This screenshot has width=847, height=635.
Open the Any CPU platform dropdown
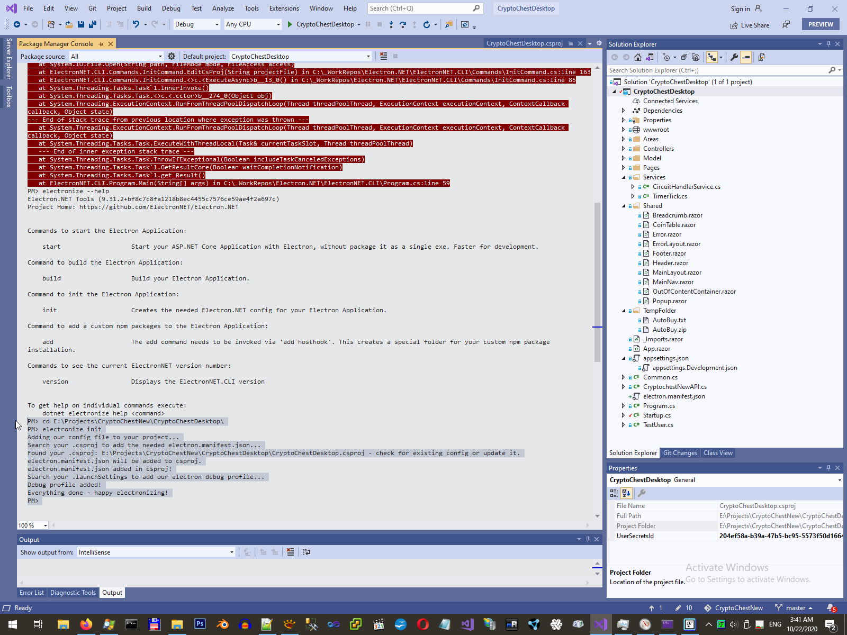[253, 24]
